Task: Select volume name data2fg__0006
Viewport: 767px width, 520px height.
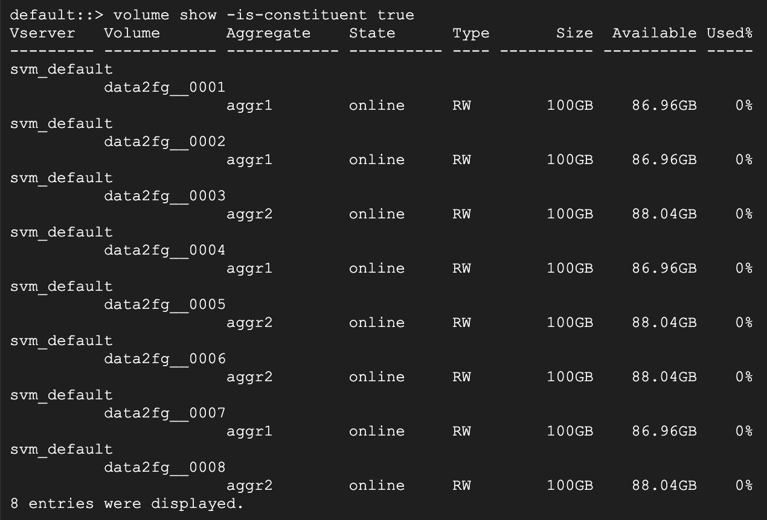Action: 164,358
